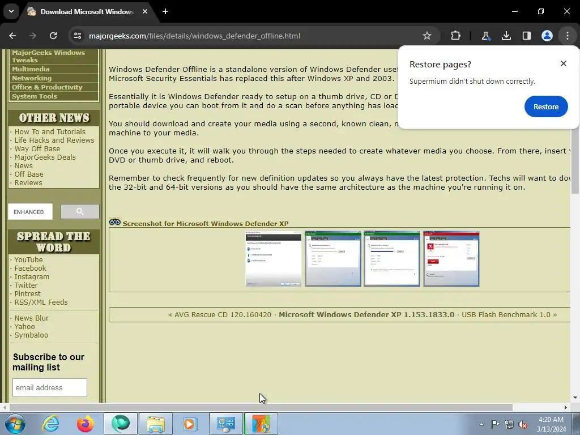Close the Download Microsoft Windows tab

click(145, 11)
